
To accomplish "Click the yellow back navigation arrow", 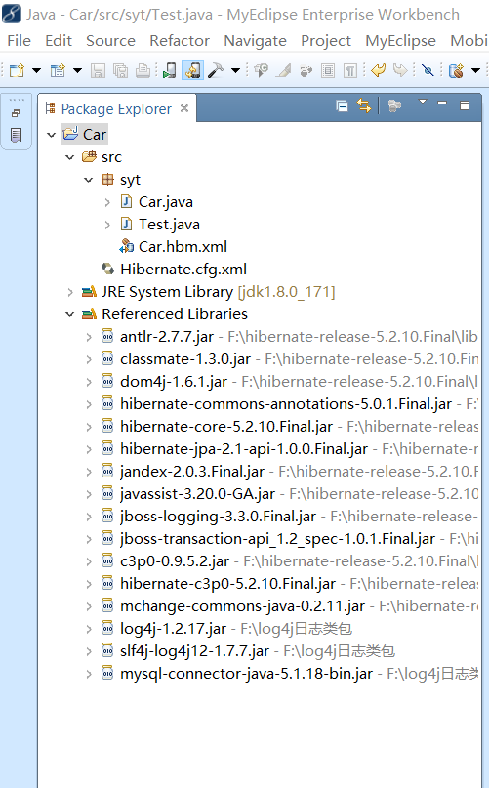I will click(x=378, y=70).
